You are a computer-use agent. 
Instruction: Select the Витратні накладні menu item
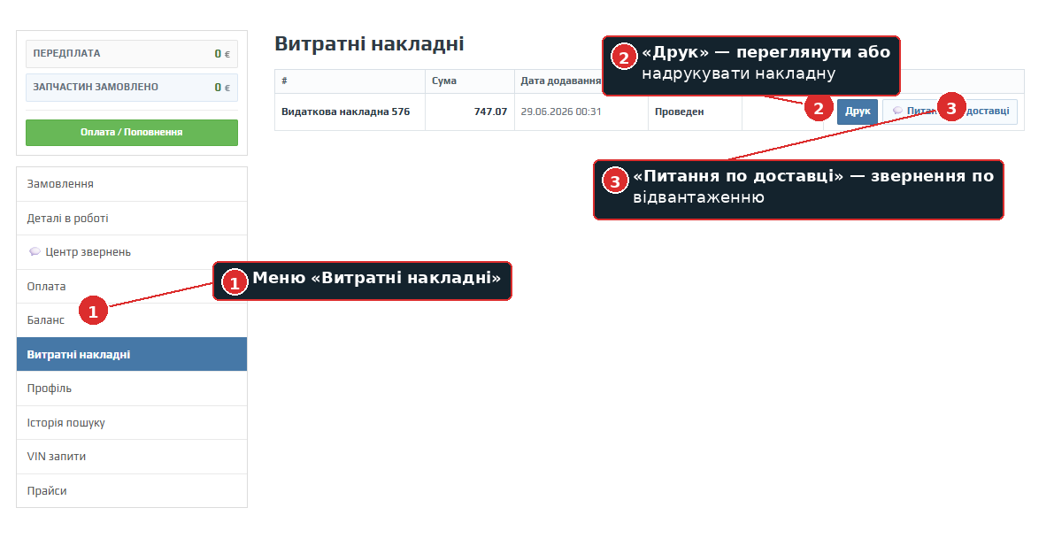point(132,354)
